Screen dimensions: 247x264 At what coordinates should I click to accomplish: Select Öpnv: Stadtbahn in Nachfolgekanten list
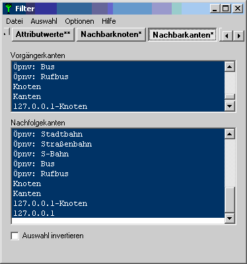[x=118, y=134]
